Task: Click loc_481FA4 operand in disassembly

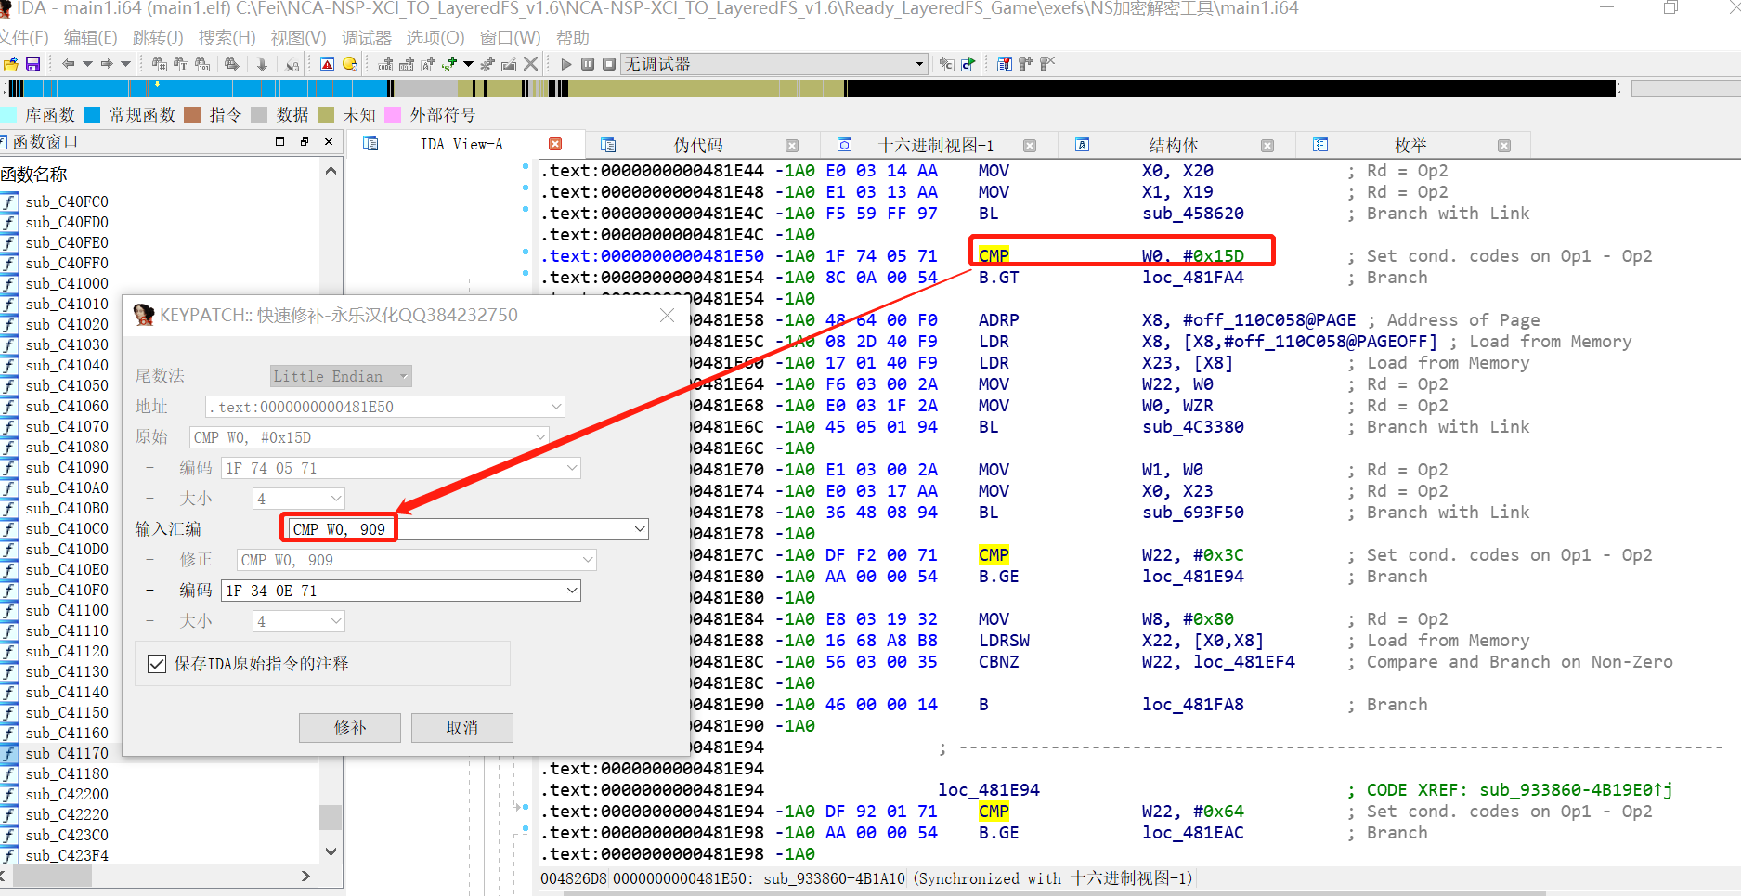Action: coord(1193,278)
